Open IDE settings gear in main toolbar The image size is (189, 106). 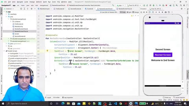(184, 5)
